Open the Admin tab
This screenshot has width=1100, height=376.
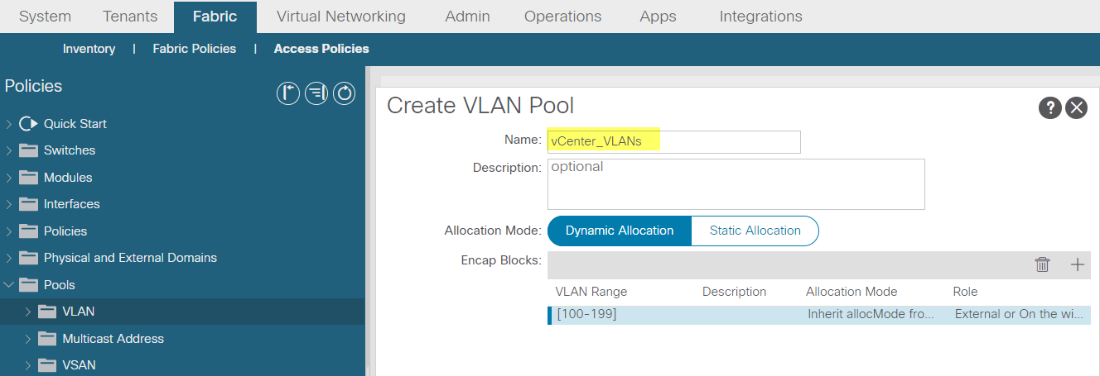tap(467, 17)
